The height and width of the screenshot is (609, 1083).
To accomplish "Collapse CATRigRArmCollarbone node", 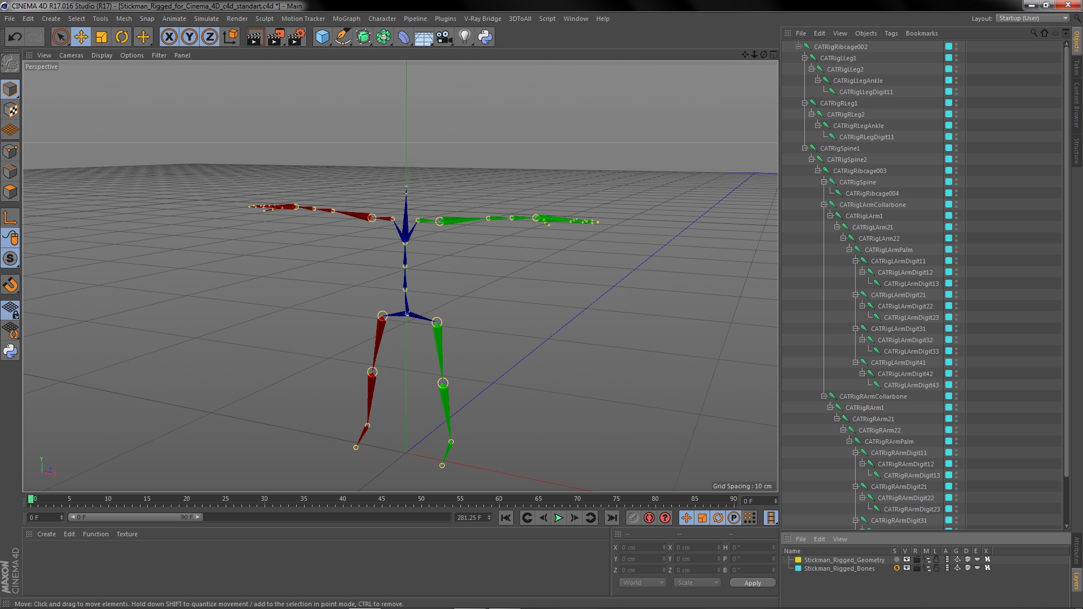I will 824,396.
